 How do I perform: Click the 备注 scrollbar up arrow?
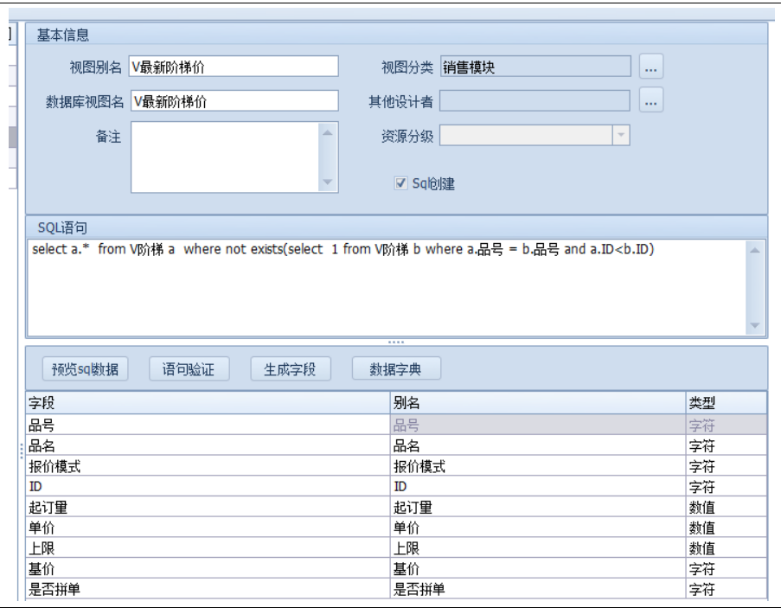tap(328, 132)
